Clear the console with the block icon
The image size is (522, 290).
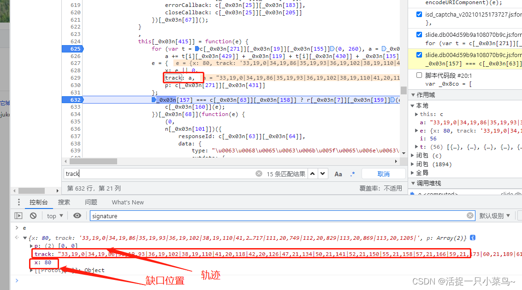(33, 215)
